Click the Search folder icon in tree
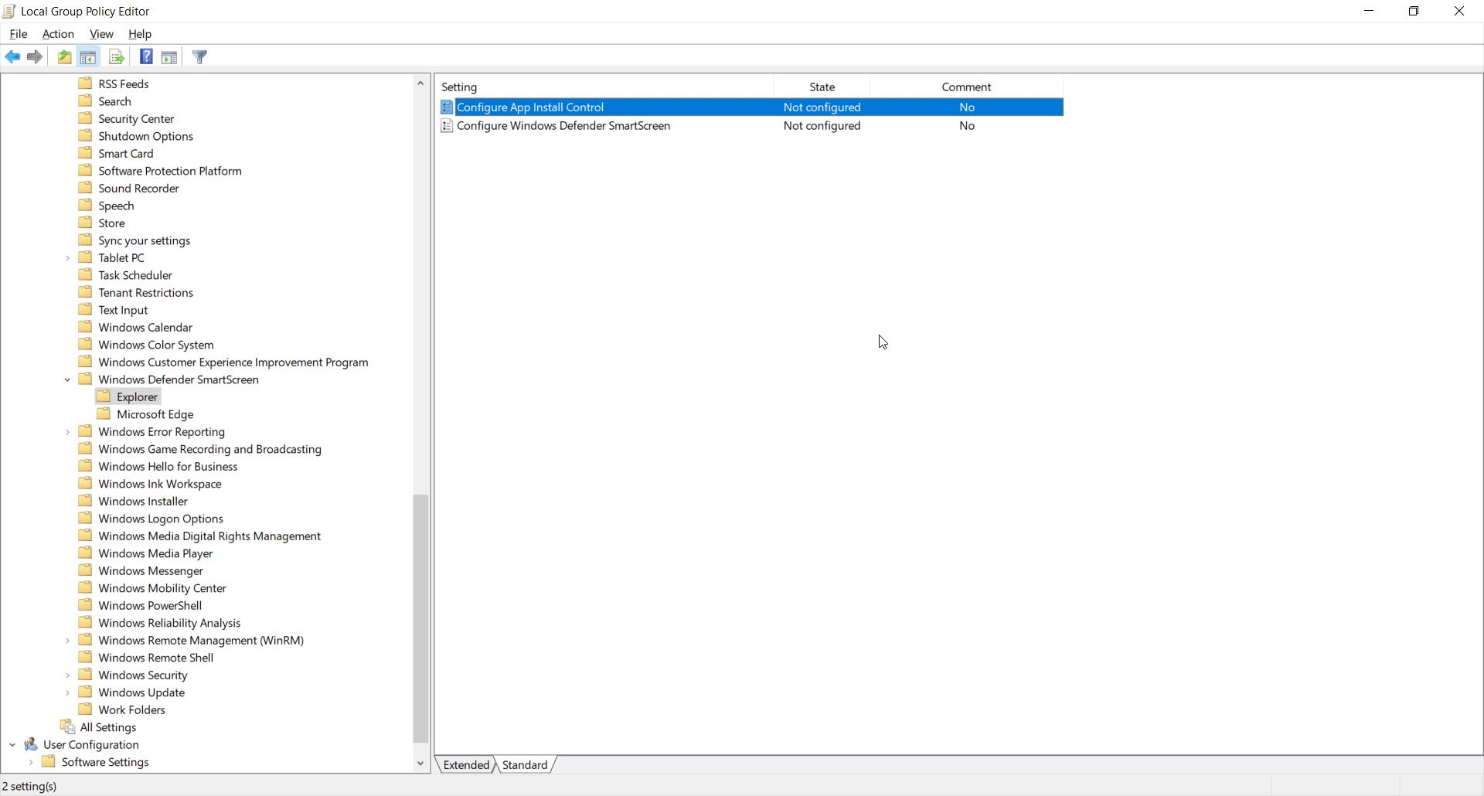This screenshot has height=796, width=1484. [86, 101]
